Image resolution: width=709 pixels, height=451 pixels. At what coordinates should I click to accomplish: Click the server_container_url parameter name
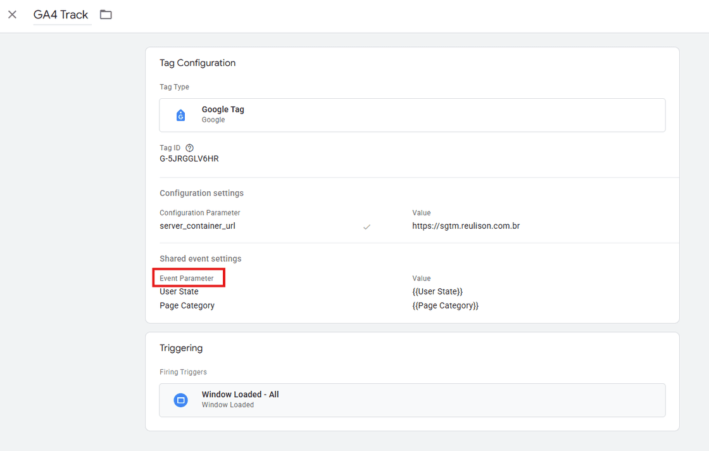198,225
